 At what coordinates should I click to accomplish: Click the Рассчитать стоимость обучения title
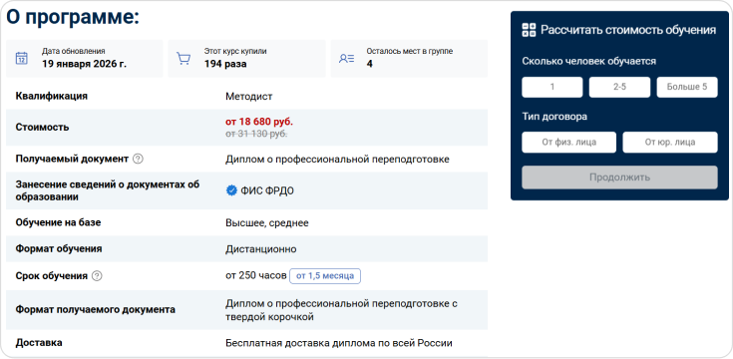[x=628, y=30]
